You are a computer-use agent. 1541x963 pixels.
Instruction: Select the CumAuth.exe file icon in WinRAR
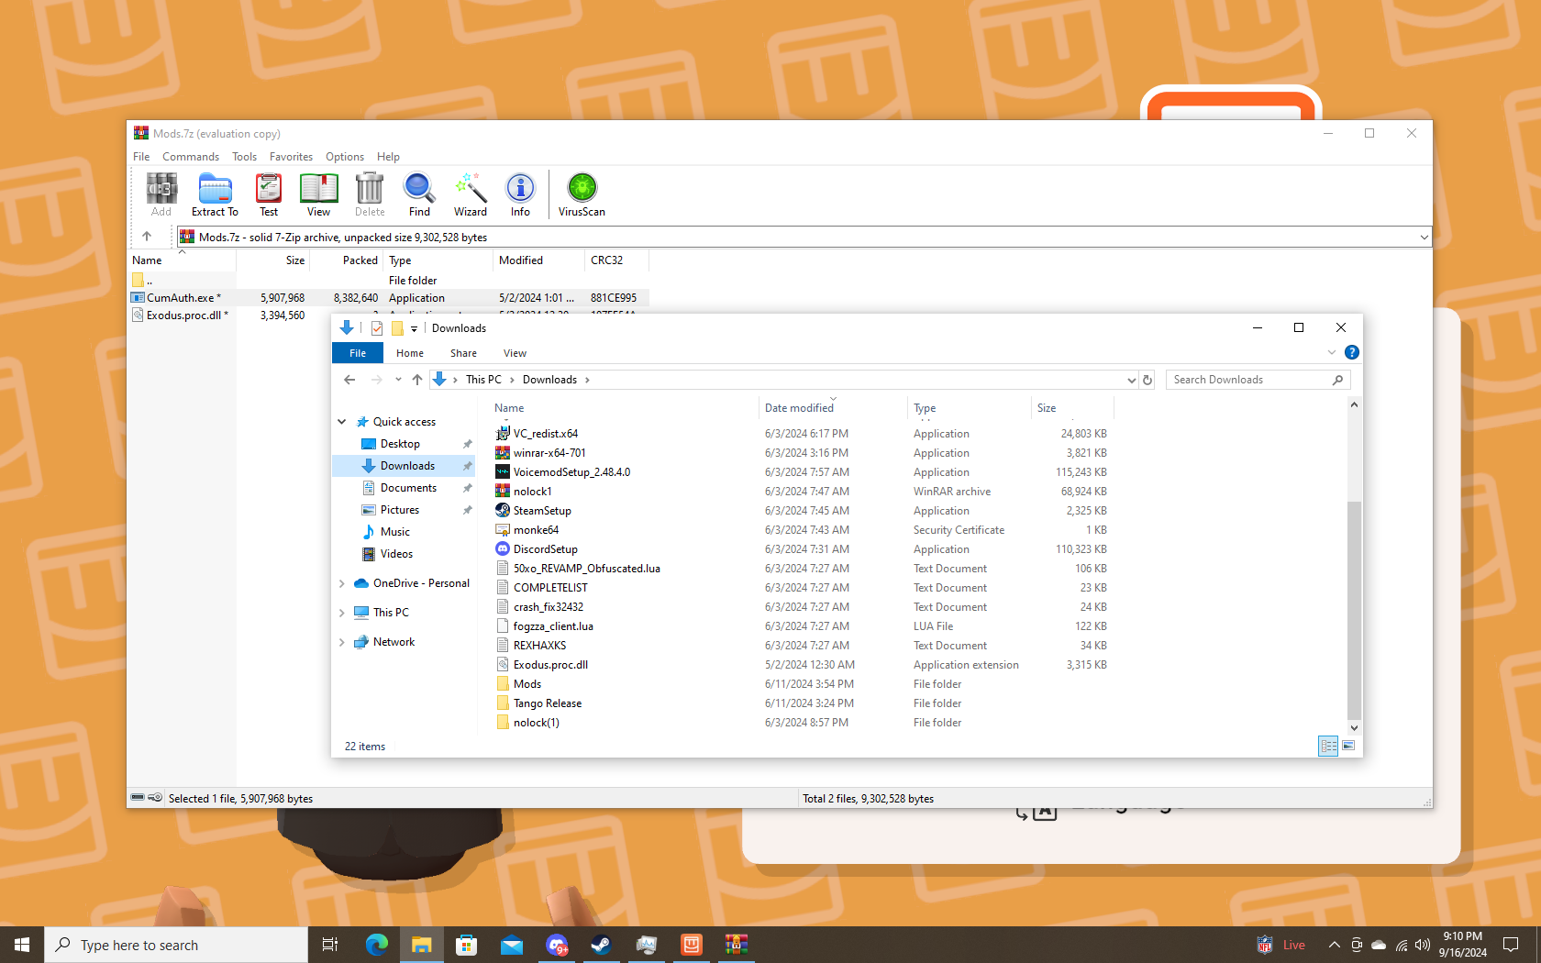pos(138,298)
